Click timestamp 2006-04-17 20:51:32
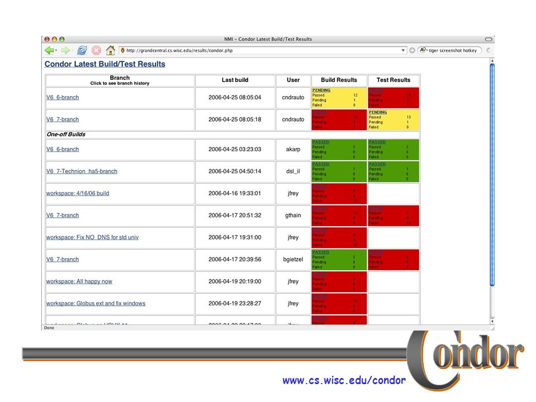Viewport: 536px width, 402px height. [x=235, y=216]
